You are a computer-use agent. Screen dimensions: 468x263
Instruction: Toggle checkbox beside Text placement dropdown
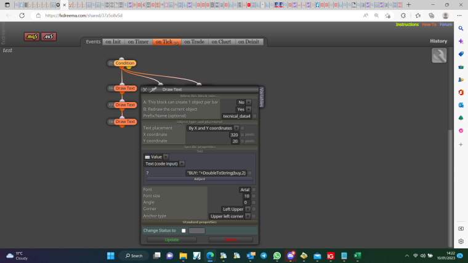[243, 128]
